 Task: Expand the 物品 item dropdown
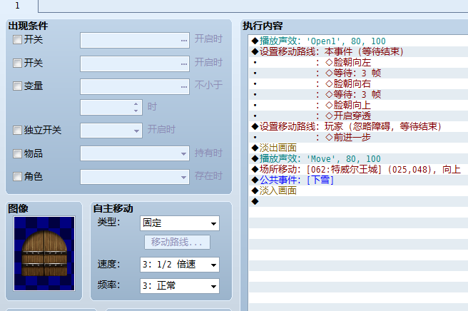[135, 153]
